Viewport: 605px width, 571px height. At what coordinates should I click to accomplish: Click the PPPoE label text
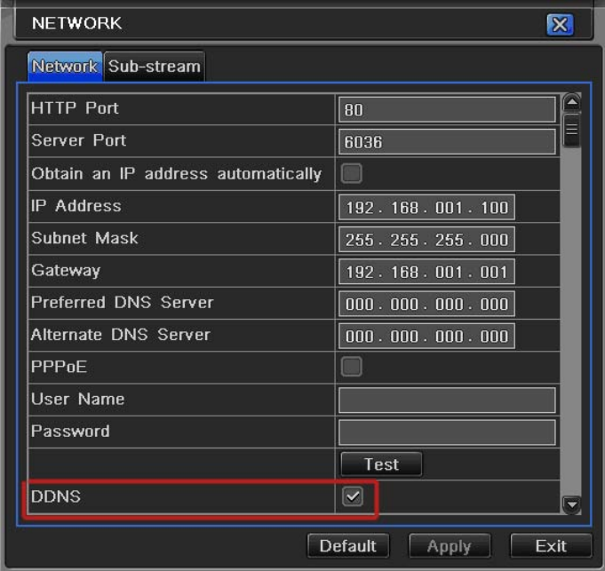tap(59, 367)
